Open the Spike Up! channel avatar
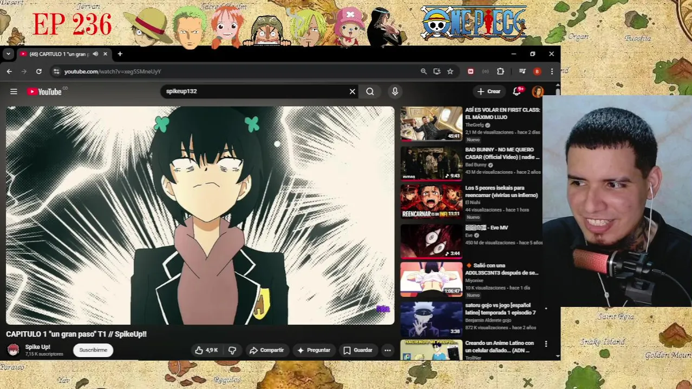 [x=13, y=350]
